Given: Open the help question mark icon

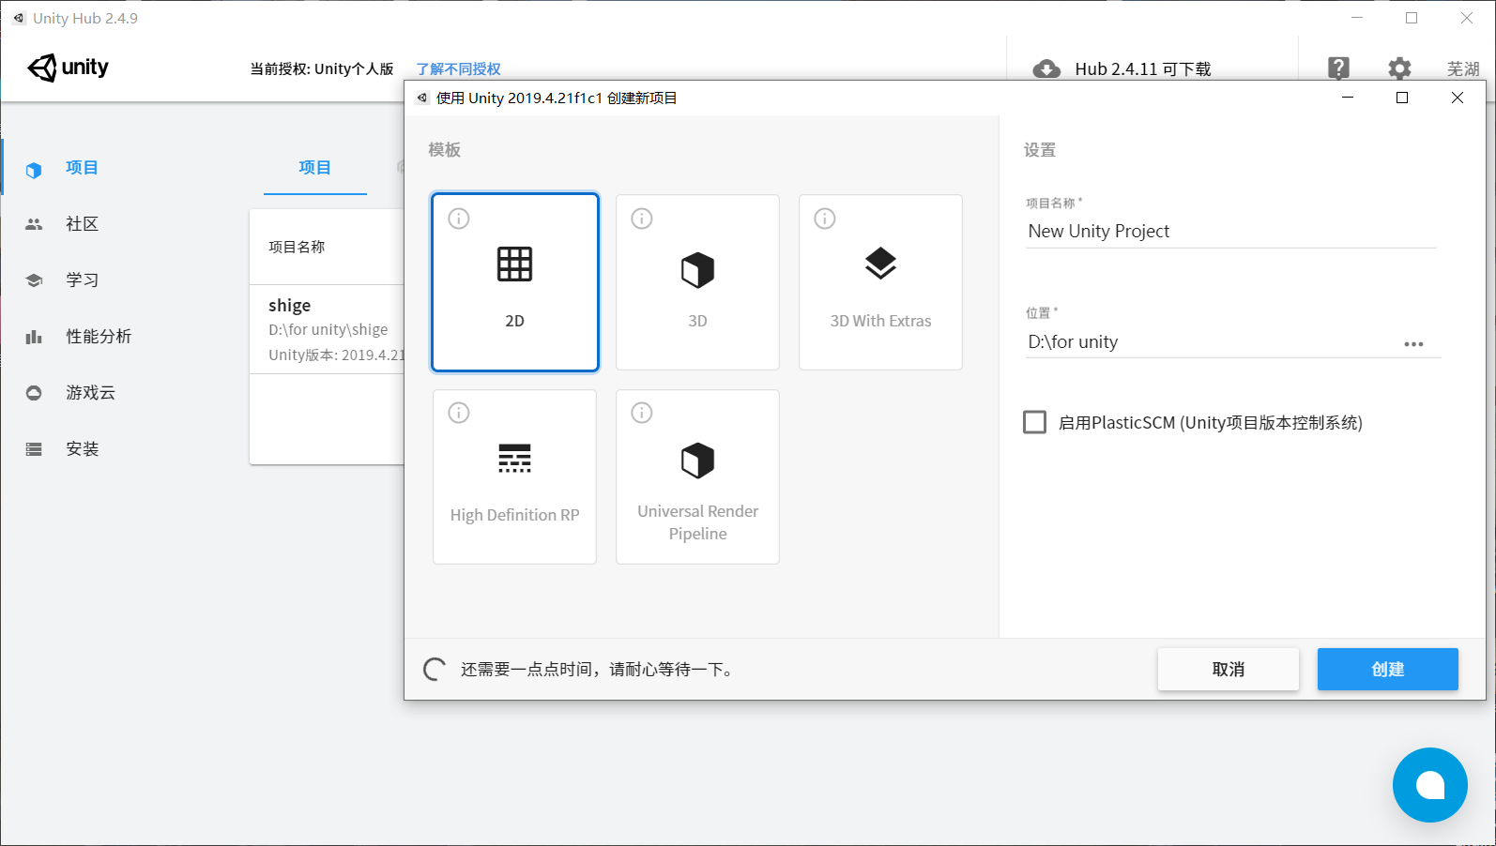Looking at the screenshot, I should pos(1338,68).
